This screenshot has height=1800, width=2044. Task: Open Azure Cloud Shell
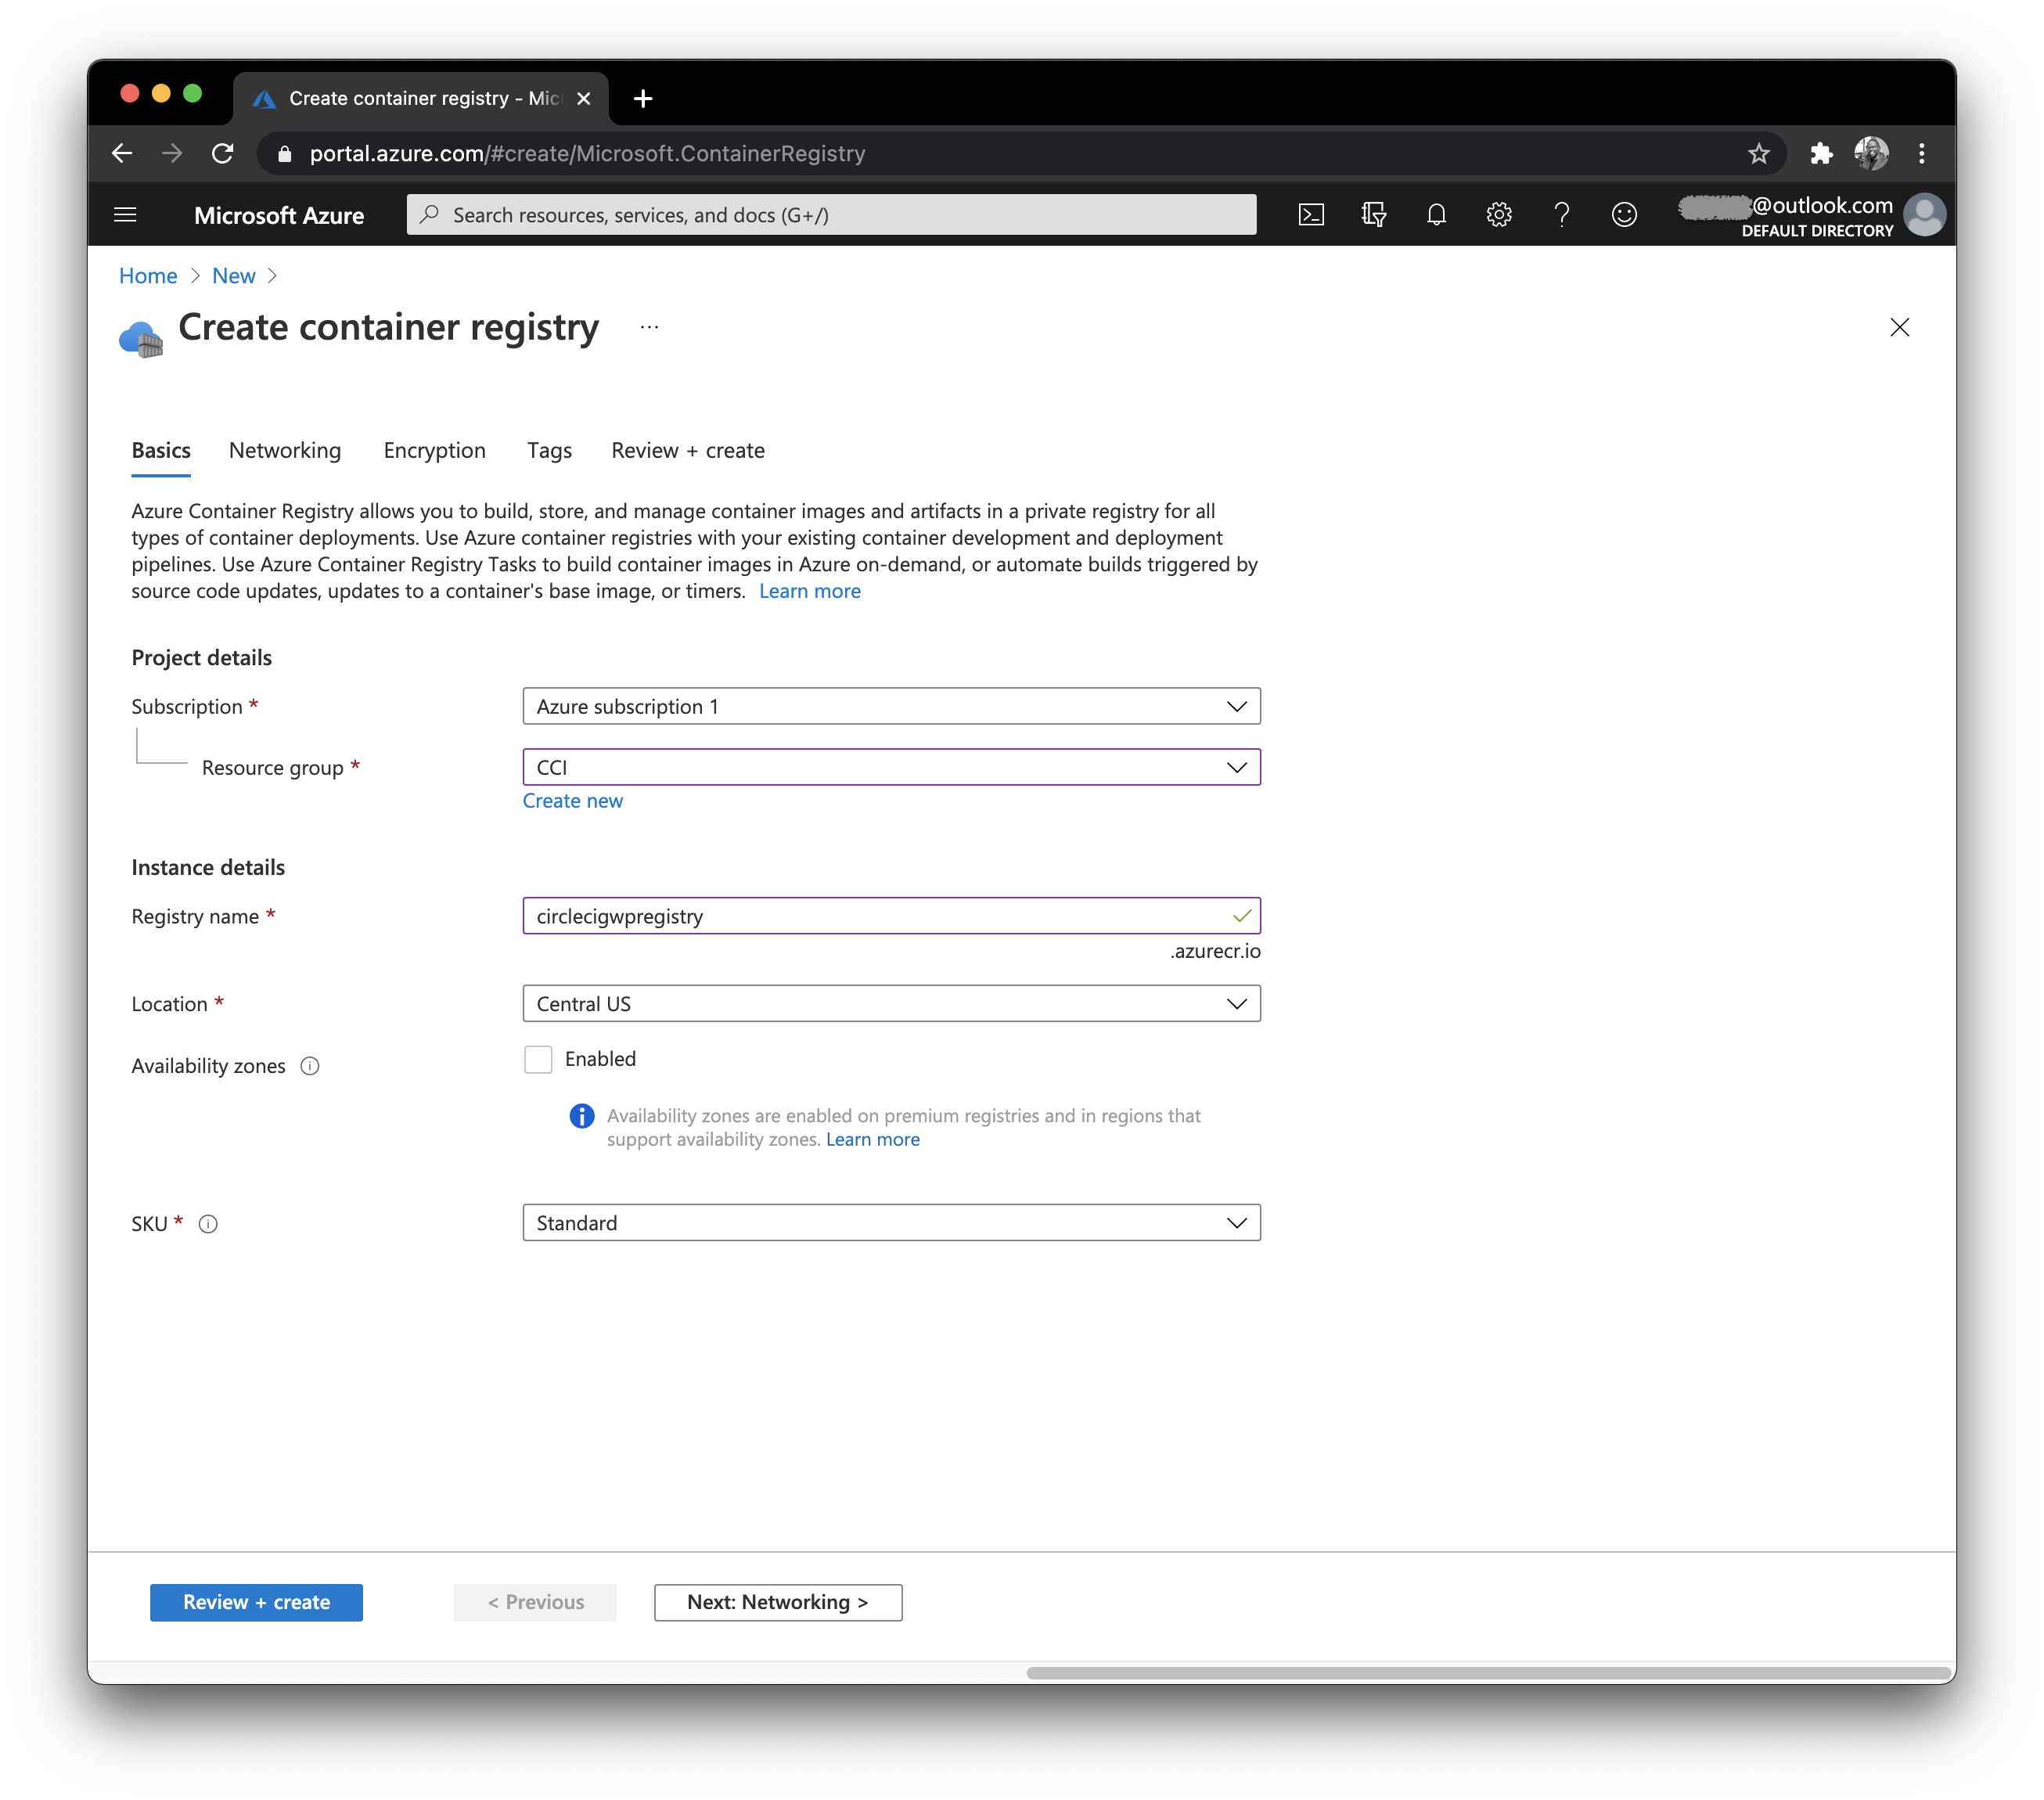[x=1311, y=214]
